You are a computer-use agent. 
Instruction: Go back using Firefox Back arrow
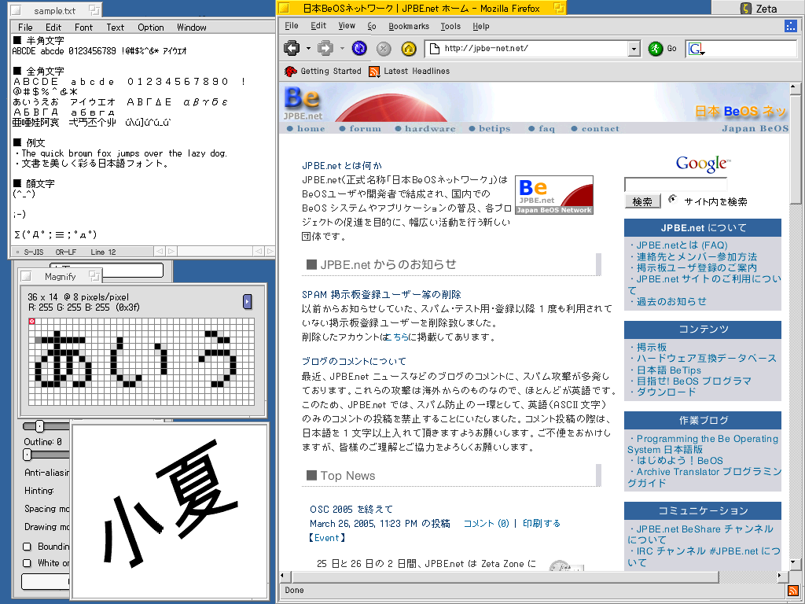(292, 48)
